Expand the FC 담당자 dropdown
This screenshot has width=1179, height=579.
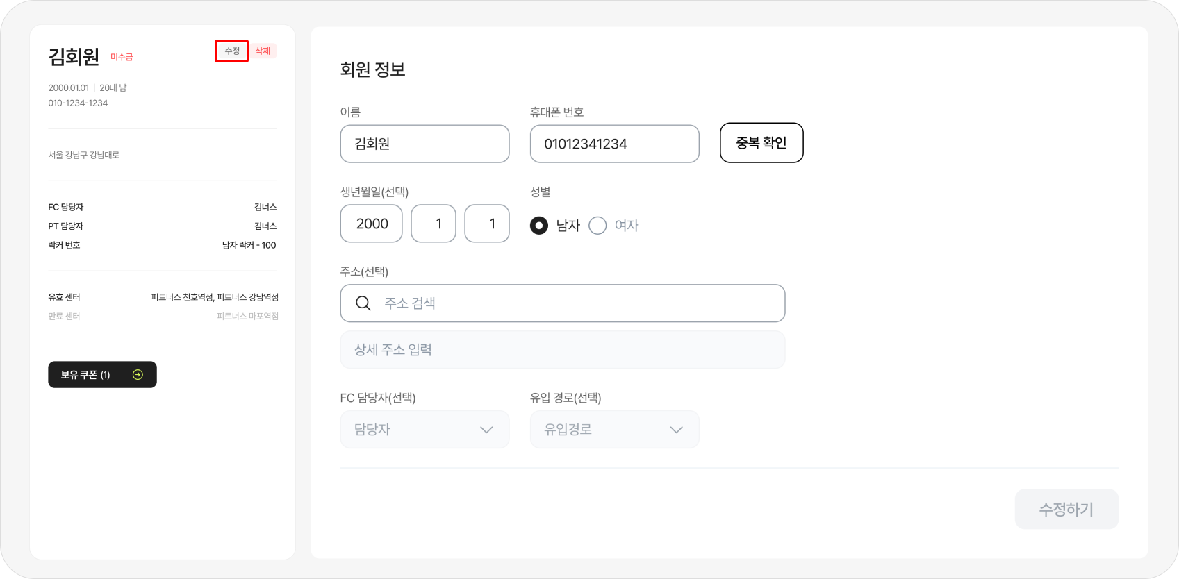424,430
